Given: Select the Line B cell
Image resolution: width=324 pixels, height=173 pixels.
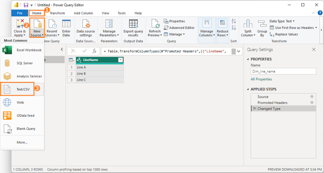Looking at the screenshot, I should (x=100, y=74).
